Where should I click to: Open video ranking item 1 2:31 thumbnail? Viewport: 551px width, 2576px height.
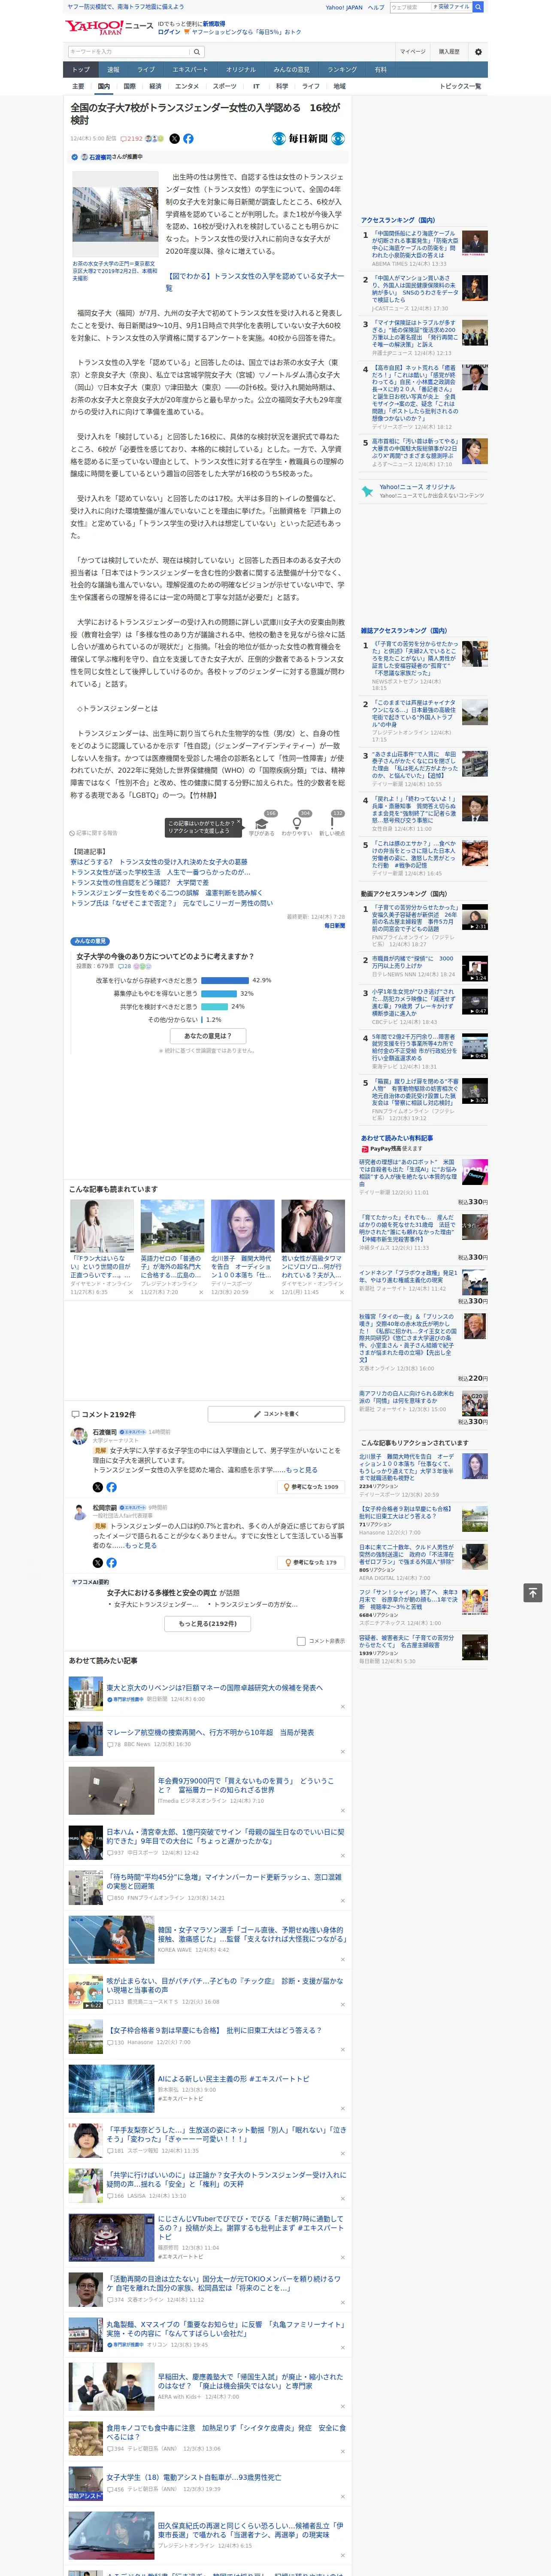point(475,917)
